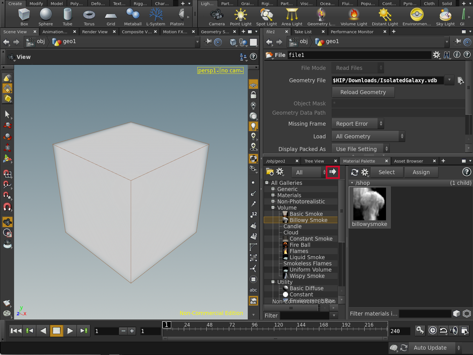Screen dimensions: 473x355
Task: Toggle the headlight bulb display option
Action: [253, 126]
